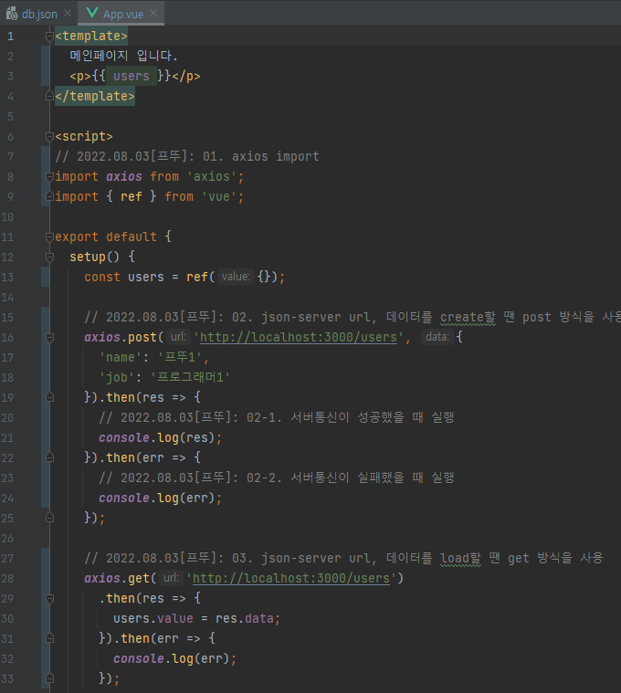The width and height of the screenshot is (621, 693).
Task: Click the fold end marker at line 33
Action: [x=49, y=678]
